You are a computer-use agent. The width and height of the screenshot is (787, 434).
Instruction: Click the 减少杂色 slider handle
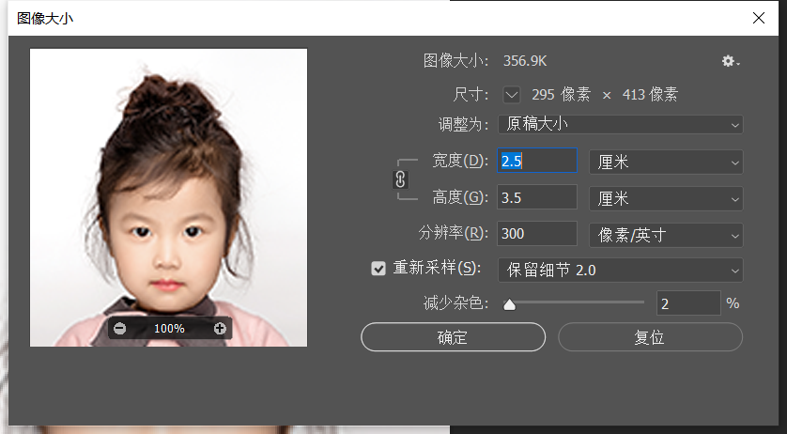point(509,304)
